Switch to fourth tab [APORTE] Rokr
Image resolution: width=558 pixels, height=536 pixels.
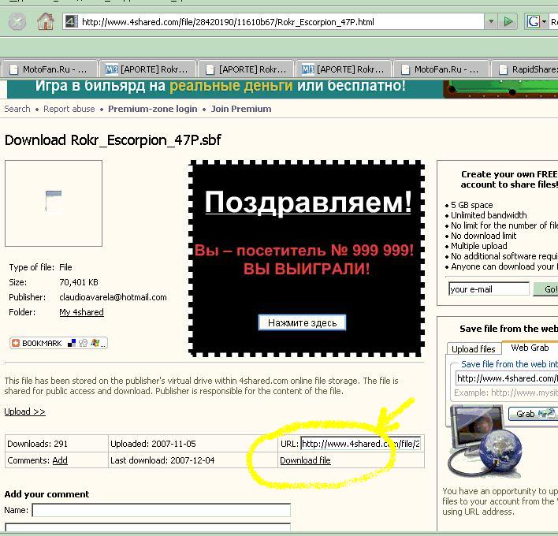[344, 69]
